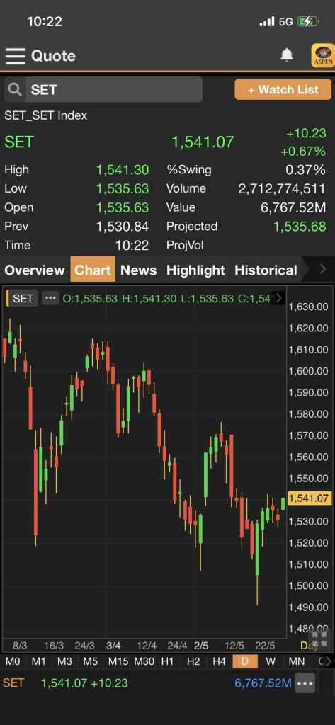Open the Overview tab
Image resolution: width=335 pixels, height=725 pixels.
pos(35,270)
